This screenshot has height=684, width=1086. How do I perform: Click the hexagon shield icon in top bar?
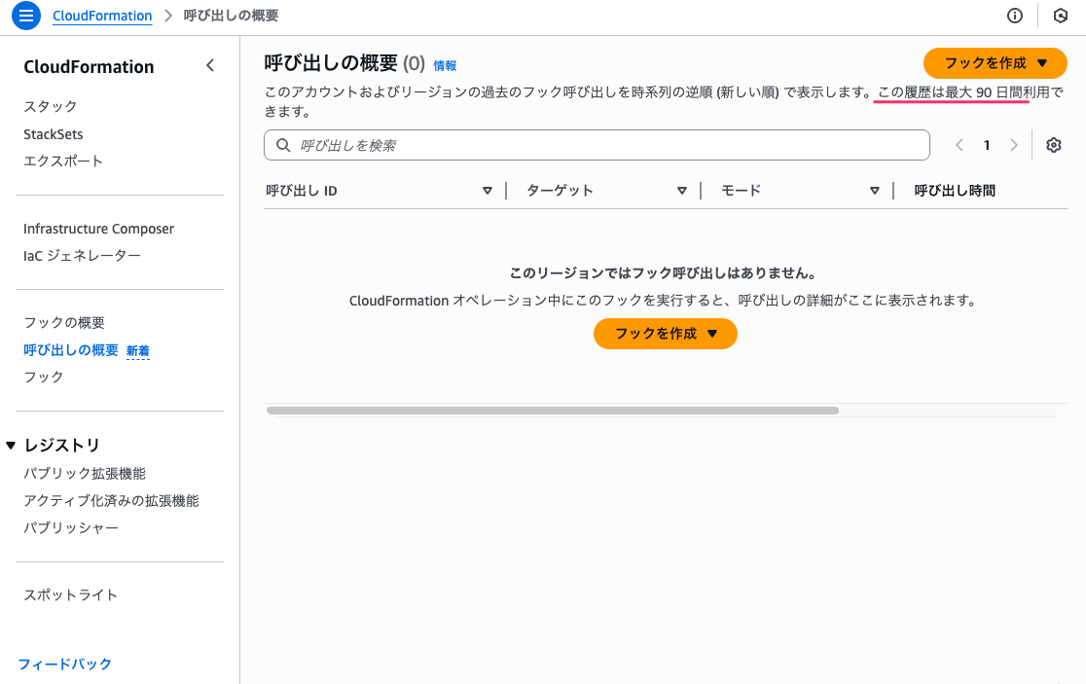tap(1061, 16)
